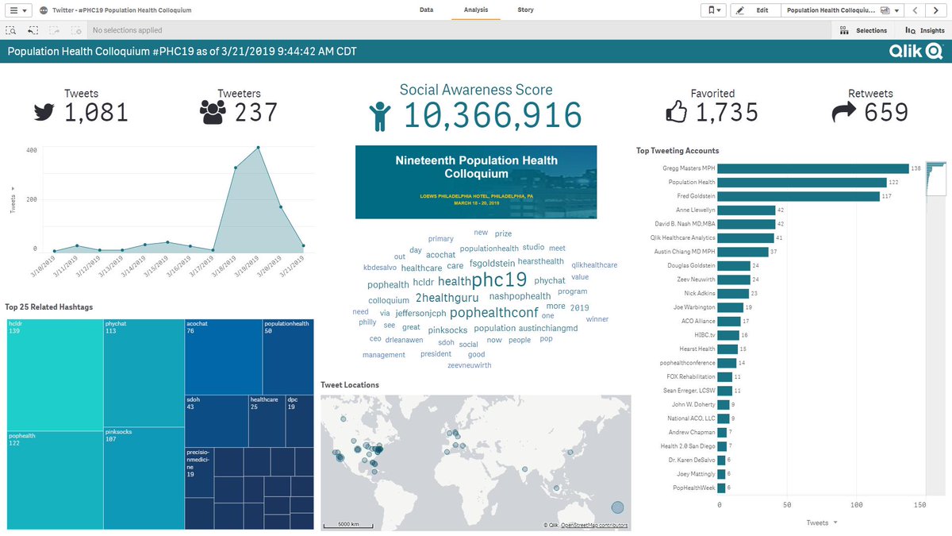Select 2healthguru in the word cloud
952x536 pixels.
pyautogui.click(x=447, y=298)
